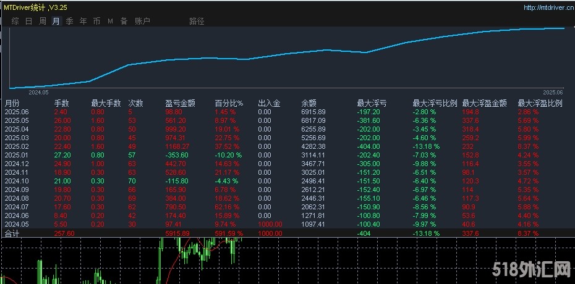Select the 2025.01 month row

[287, 155]
